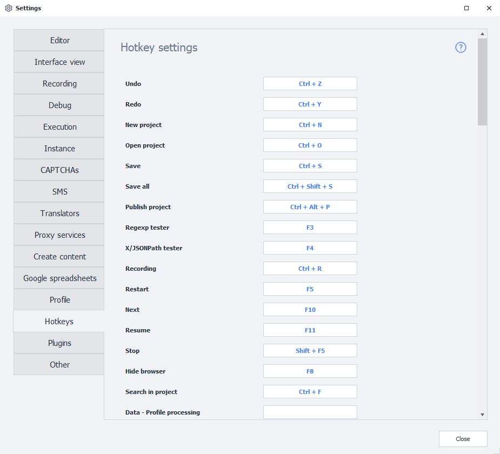The image size is (500, 454).
Task: Click the Regexp tester F3 field
Action: pos(310,228)
